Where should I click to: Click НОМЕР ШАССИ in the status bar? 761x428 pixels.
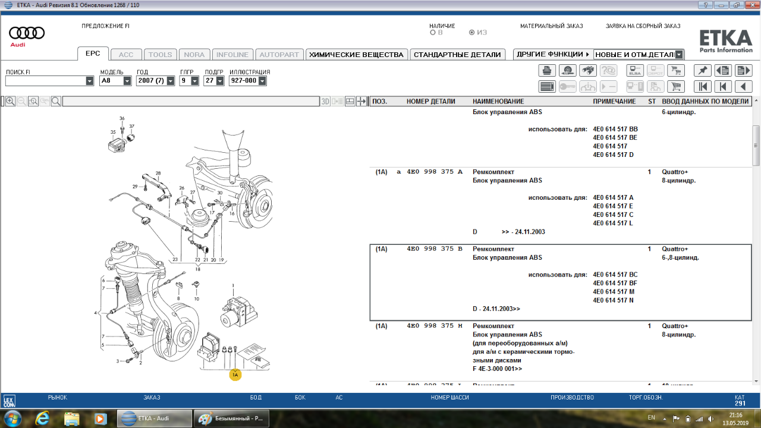click(451, 397)
